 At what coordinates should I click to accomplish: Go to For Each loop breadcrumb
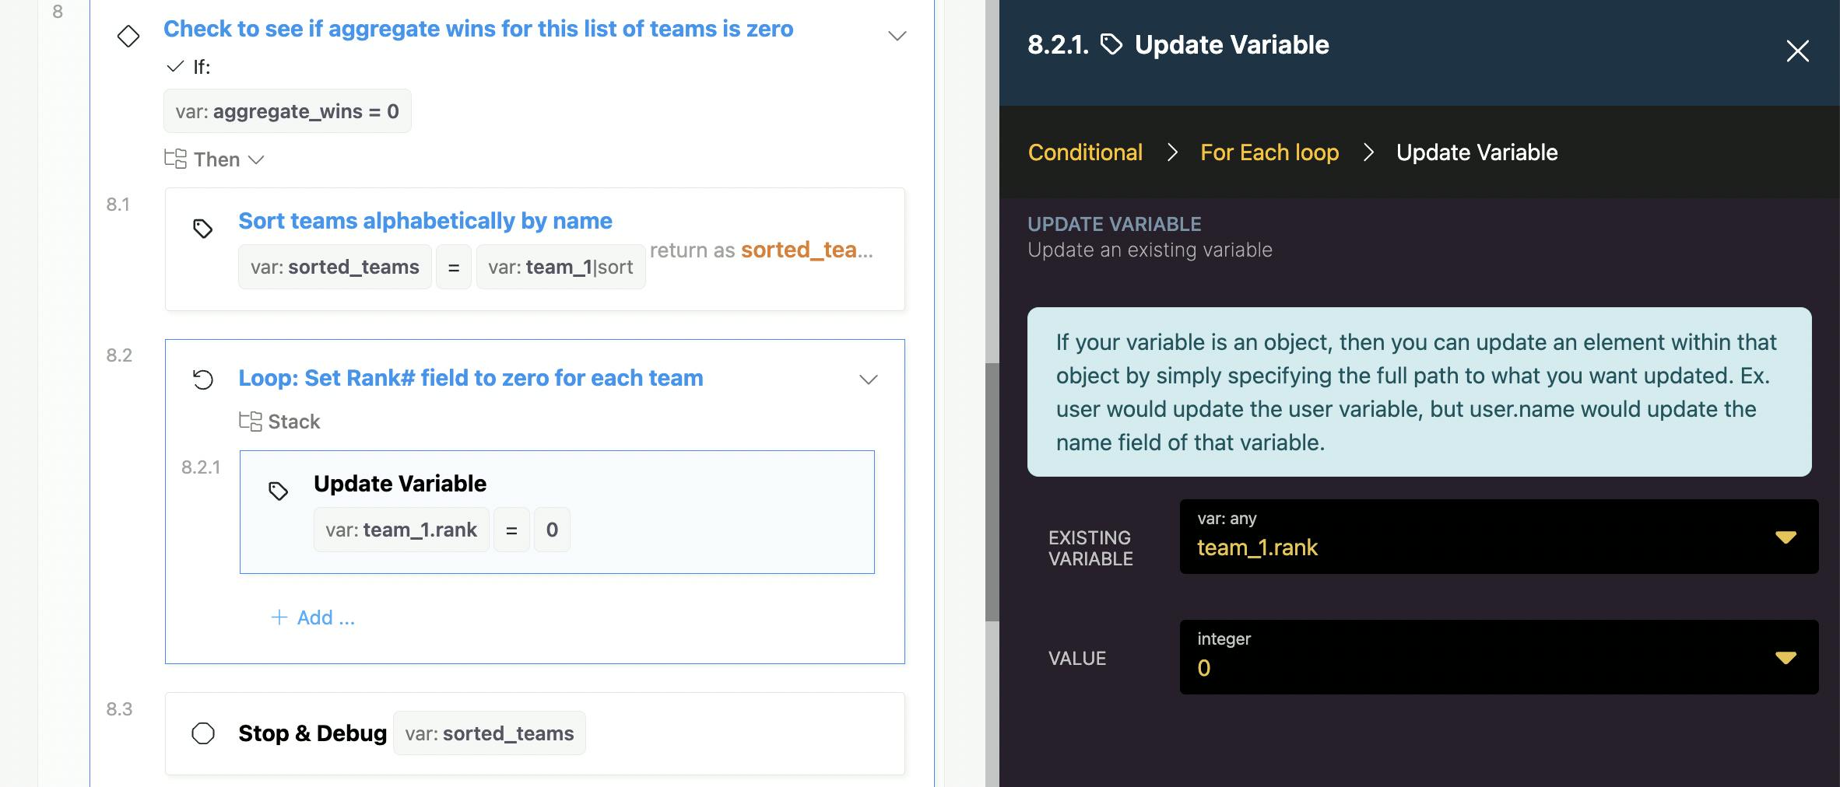pos(1269,152)
